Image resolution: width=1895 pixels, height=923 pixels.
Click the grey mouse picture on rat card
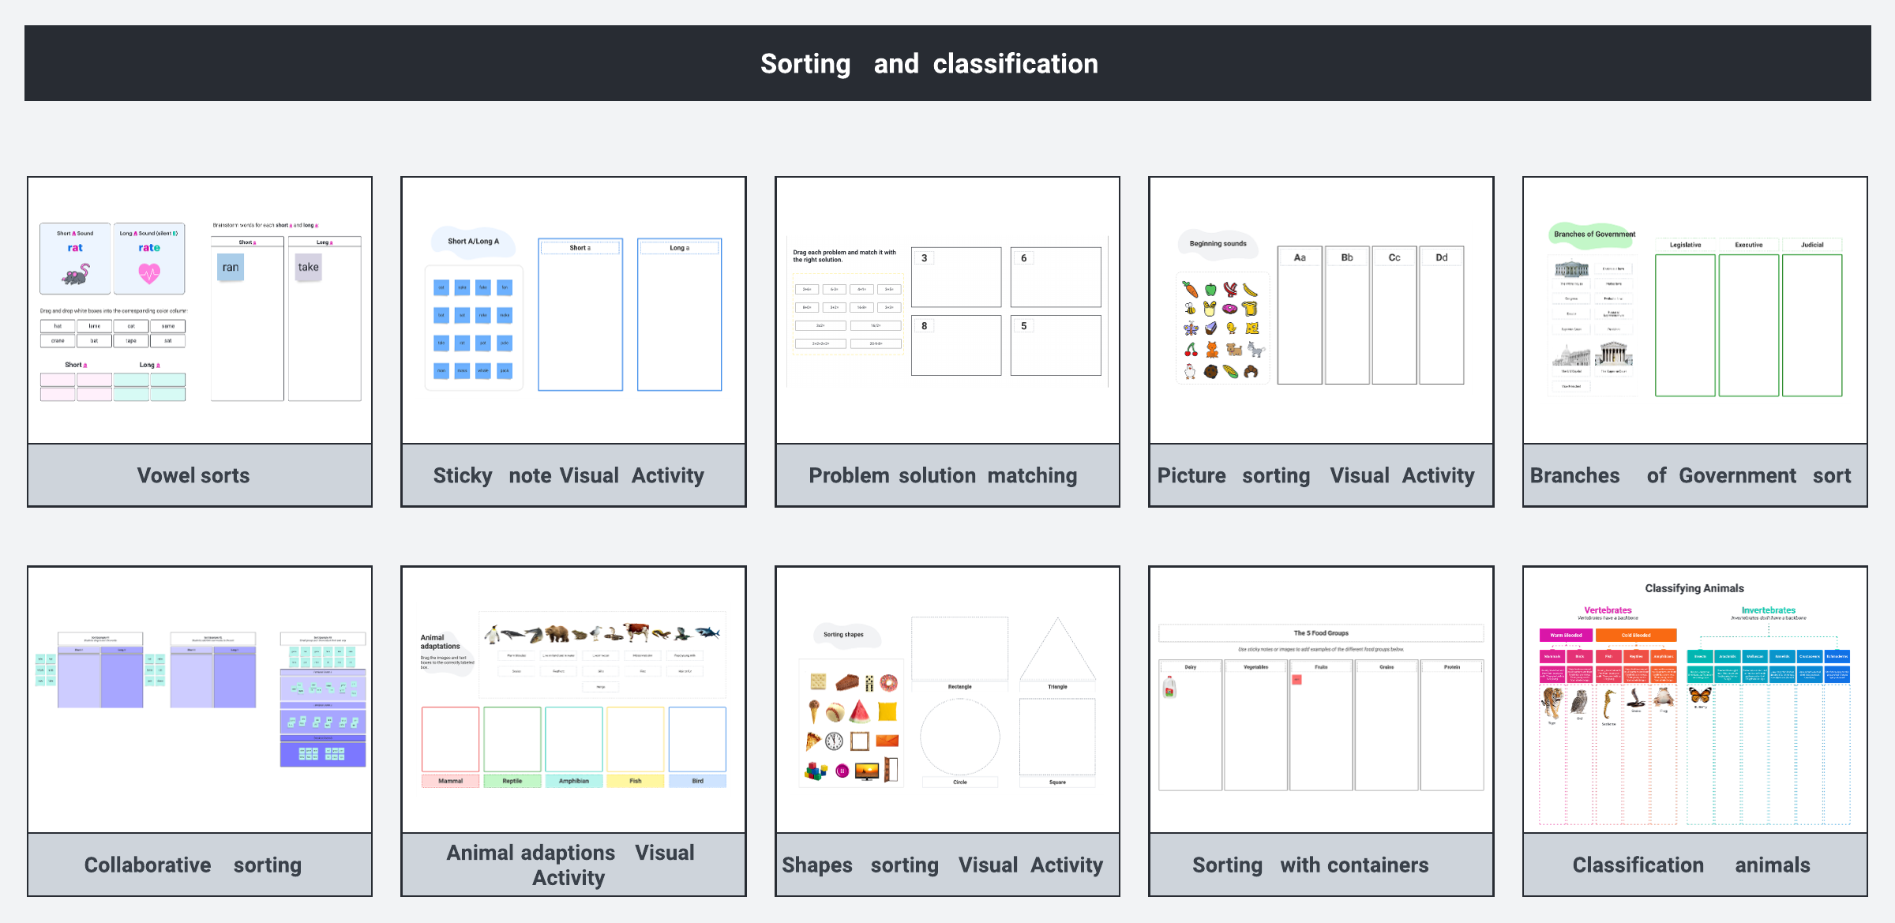click(x=77, y=274)
